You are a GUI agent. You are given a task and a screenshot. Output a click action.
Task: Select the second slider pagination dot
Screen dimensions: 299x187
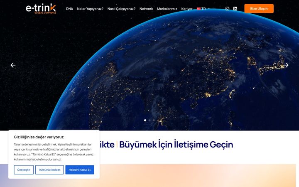click(x=149, y=120)
